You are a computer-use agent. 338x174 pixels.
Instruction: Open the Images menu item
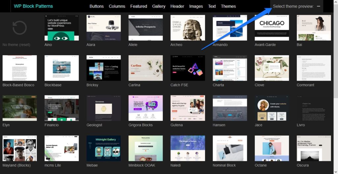(x=196, y=6)
